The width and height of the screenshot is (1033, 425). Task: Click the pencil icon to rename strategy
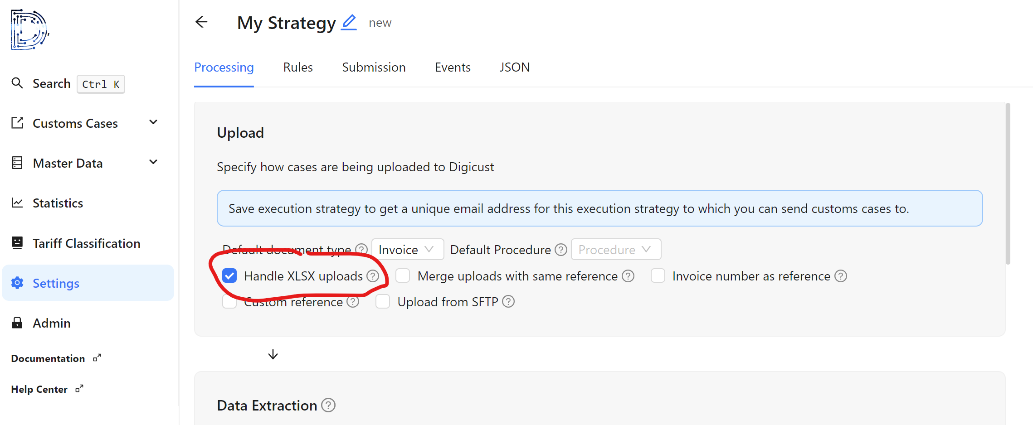(x=349, y=22)
